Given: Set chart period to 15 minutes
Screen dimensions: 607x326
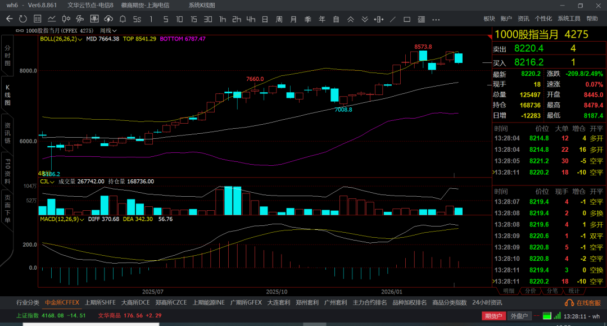Looking at the screenshot, I should pyautogui.click(x=193, y=19).
